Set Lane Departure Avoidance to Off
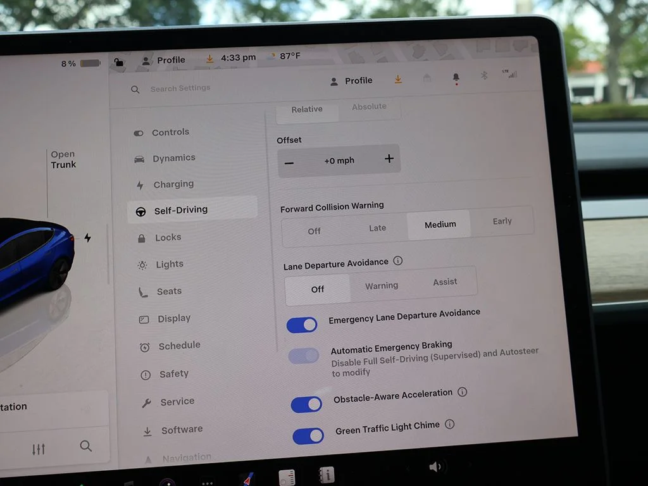648x486 pixels. coord(318,290)
